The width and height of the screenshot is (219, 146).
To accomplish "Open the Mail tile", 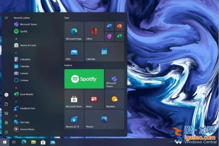I will click(x=74, y=52).
